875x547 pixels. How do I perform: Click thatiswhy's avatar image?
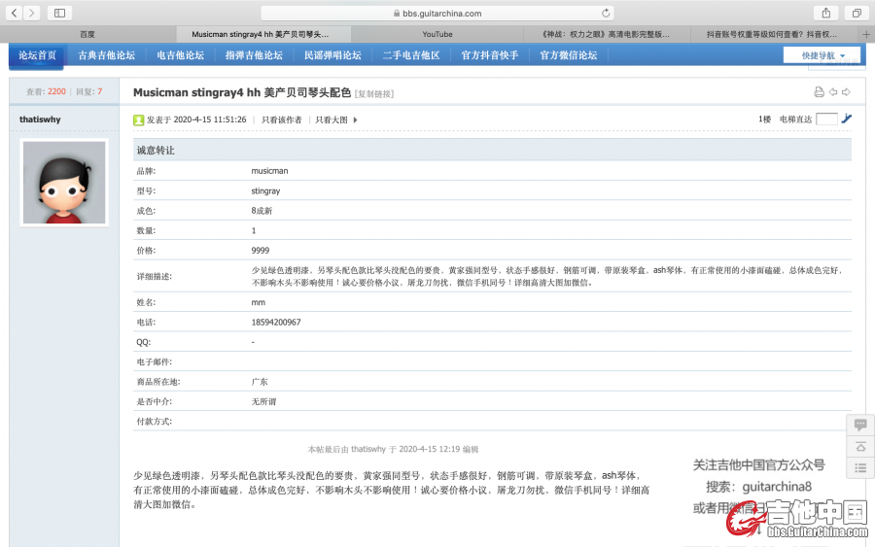pos(64,183)
